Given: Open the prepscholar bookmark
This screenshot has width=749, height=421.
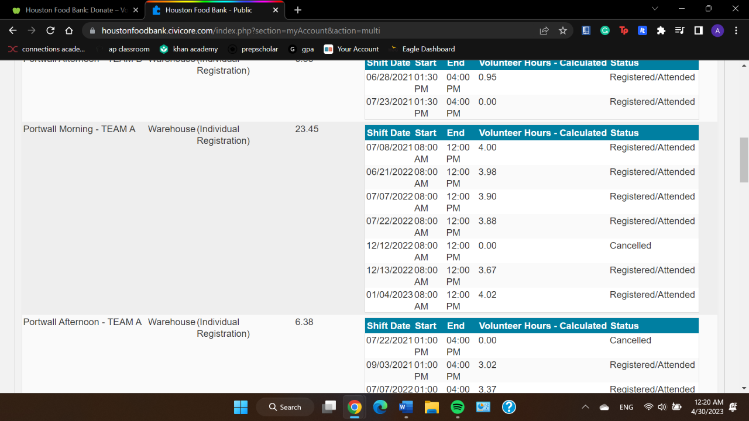Looking at the screenshot, I should [253, 49].
